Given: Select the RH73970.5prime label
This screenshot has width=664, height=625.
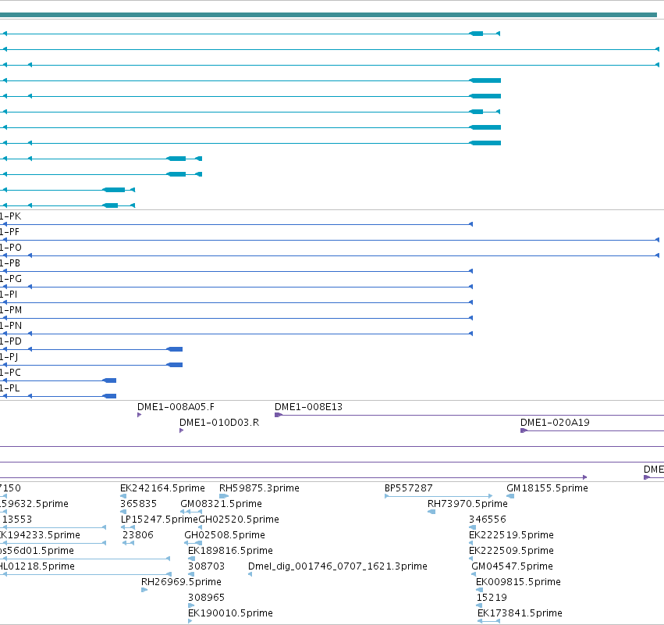Looking at the screenshot, I should (467, 504).
